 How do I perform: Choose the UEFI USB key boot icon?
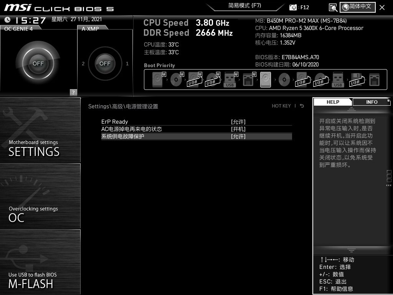click(231, 80)
